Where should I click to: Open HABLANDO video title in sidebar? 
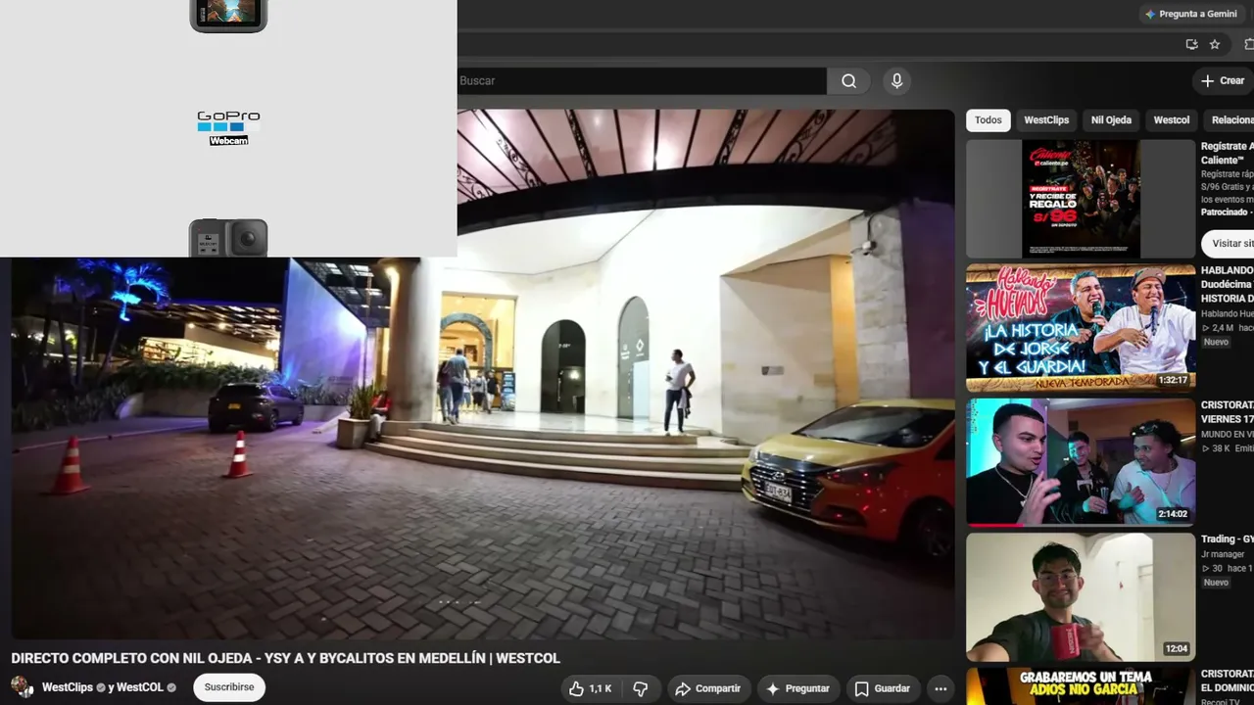click(x=1228, y=284)
